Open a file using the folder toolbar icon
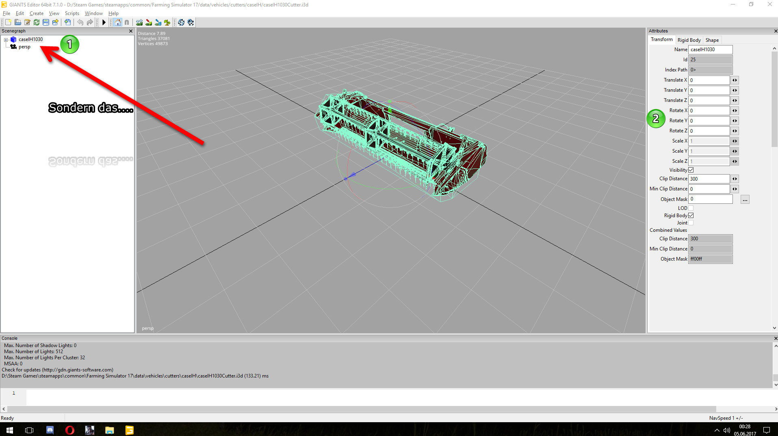 pos(18,22)
